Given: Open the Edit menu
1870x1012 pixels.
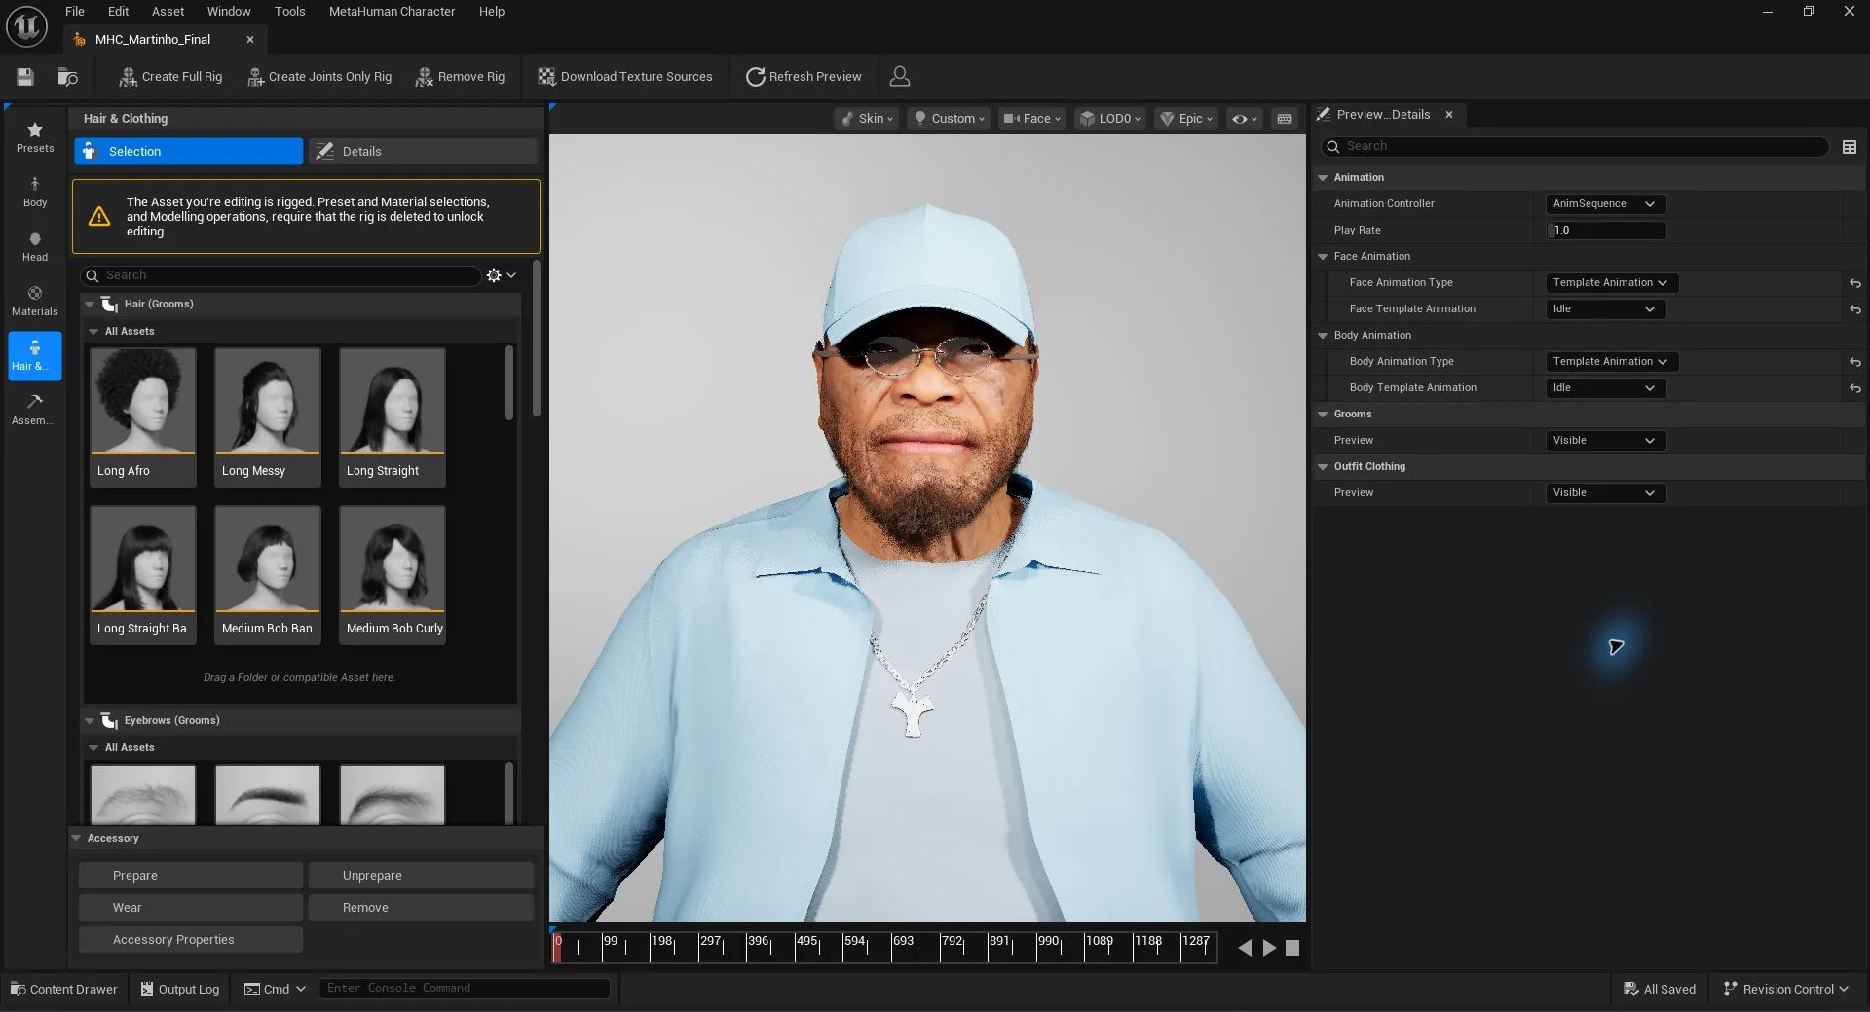Looking at the screenshot, I should tap(118, 12).
